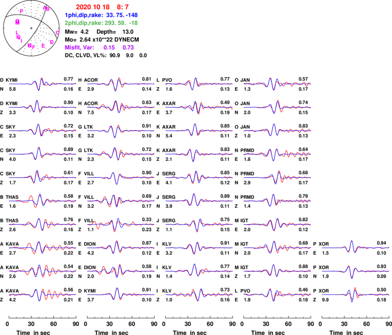392x335 pixels.
Task: Click the XOR E waveform trace
Action: pos(356,247)
